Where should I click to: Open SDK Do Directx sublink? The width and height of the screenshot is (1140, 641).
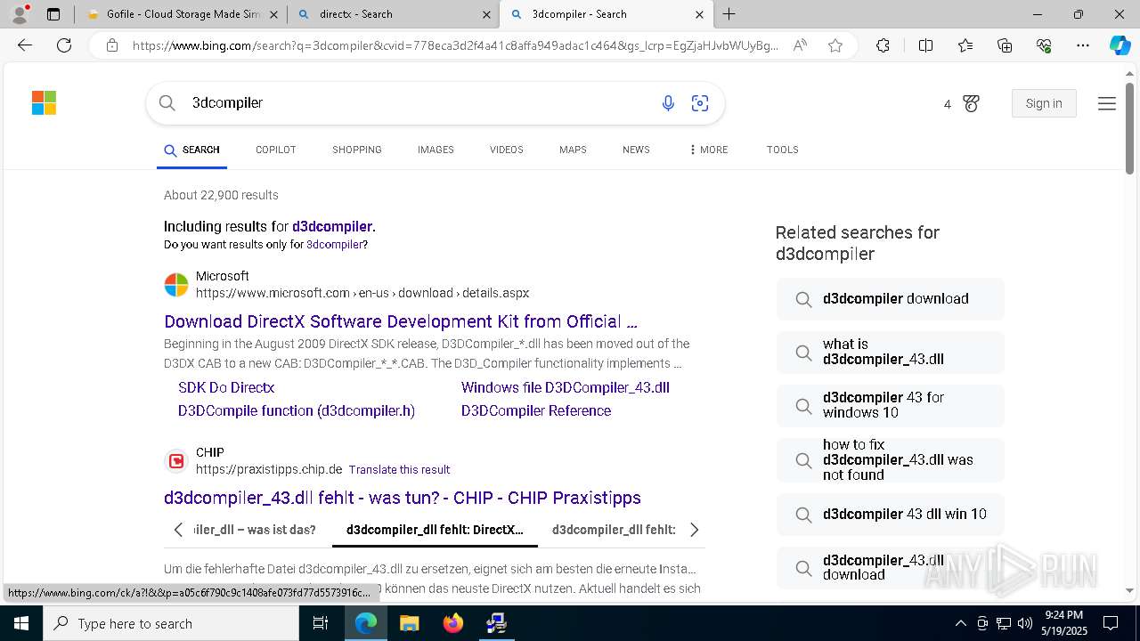(x=226, y=387)
